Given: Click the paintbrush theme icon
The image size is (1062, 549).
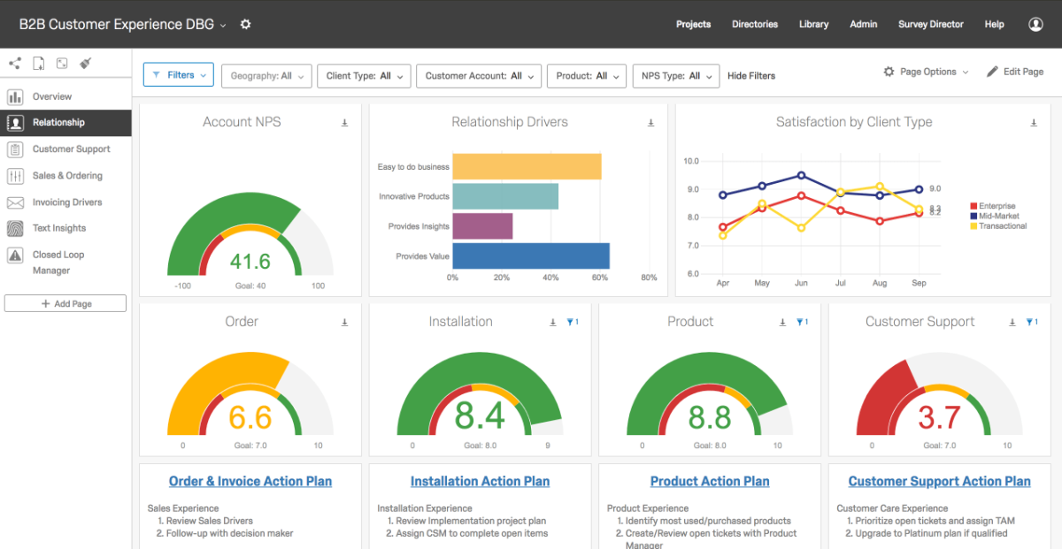Looking at the screenshot, I should click(86, 63).
